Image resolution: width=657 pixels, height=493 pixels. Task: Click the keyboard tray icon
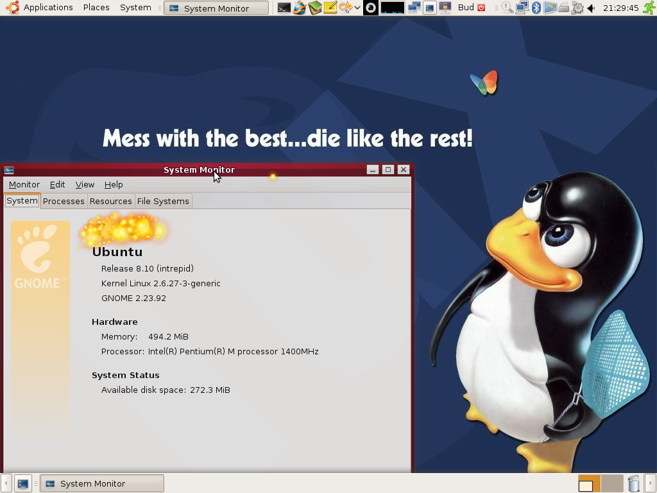(564, 8)
